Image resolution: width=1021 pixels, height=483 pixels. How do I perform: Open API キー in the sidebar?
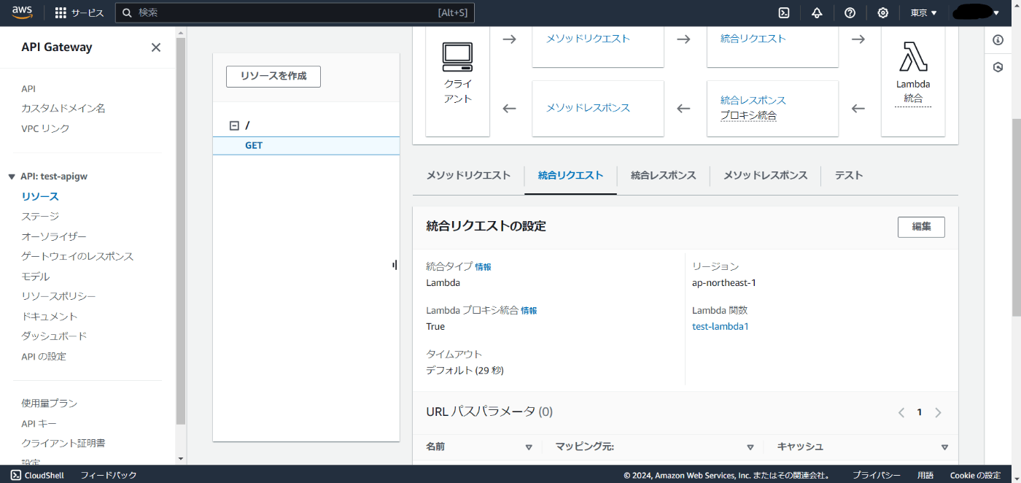point(39,424)
